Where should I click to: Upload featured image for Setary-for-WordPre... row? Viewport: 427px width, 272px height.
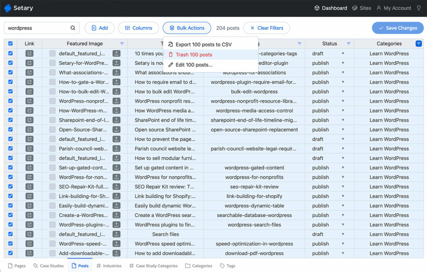point(116,63)
